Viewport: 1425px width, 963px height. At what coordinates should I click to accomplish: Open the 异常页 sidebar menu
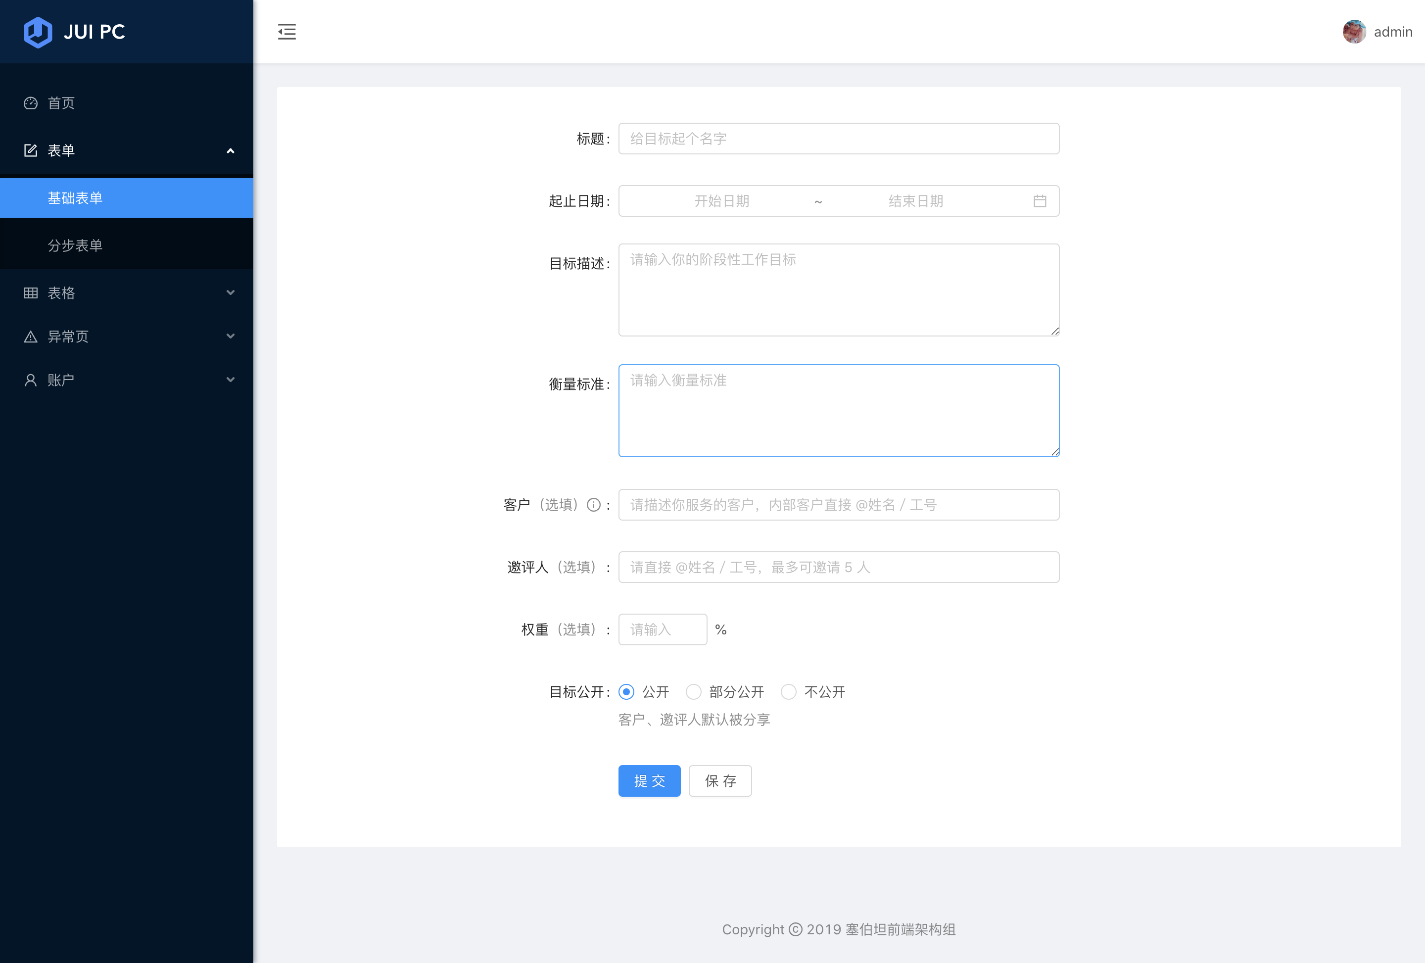coord(126,337)
